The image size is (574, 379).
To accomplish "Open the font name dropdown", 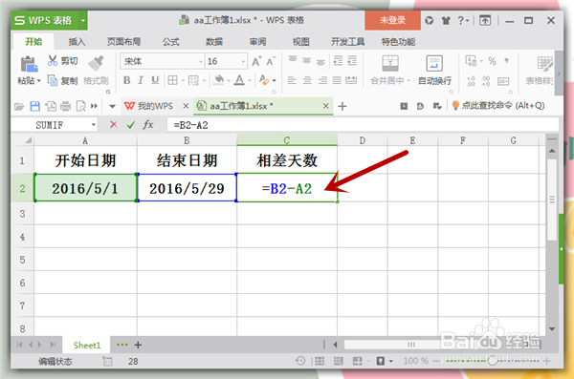I will pos(200,61).
